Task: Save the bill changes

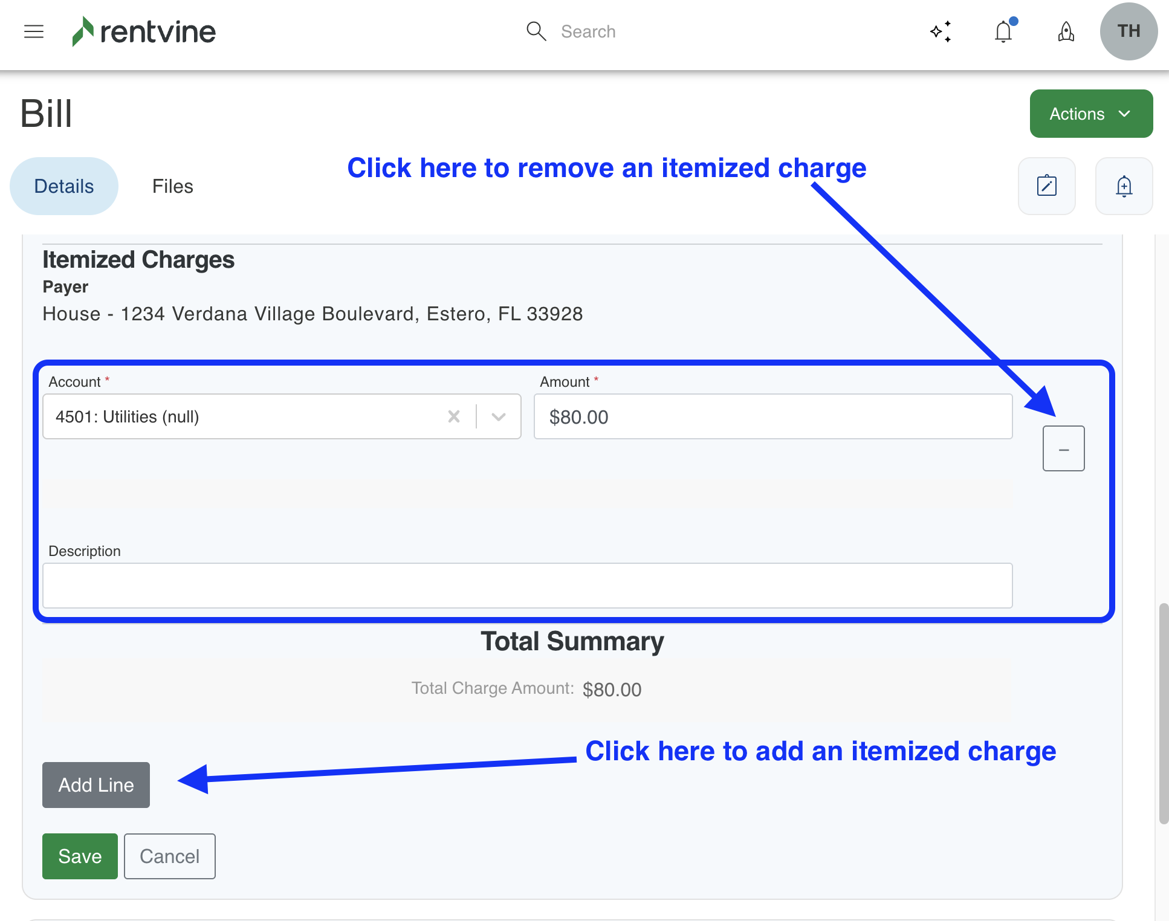Action: [x=80, y=856]
